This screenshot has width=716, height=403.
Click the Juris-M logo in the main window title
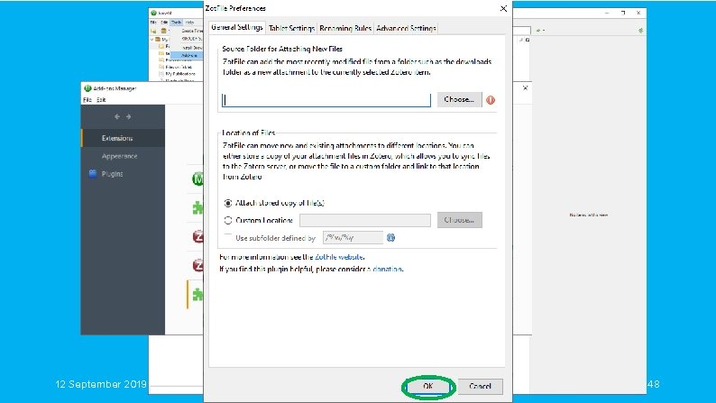tap(154, 13)
